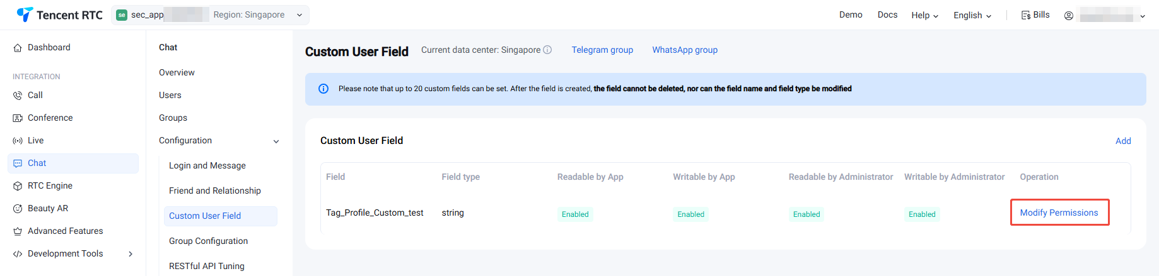Click the Dashboard home icon
This screenshot has height=276, width=1159.
point(18,48)
